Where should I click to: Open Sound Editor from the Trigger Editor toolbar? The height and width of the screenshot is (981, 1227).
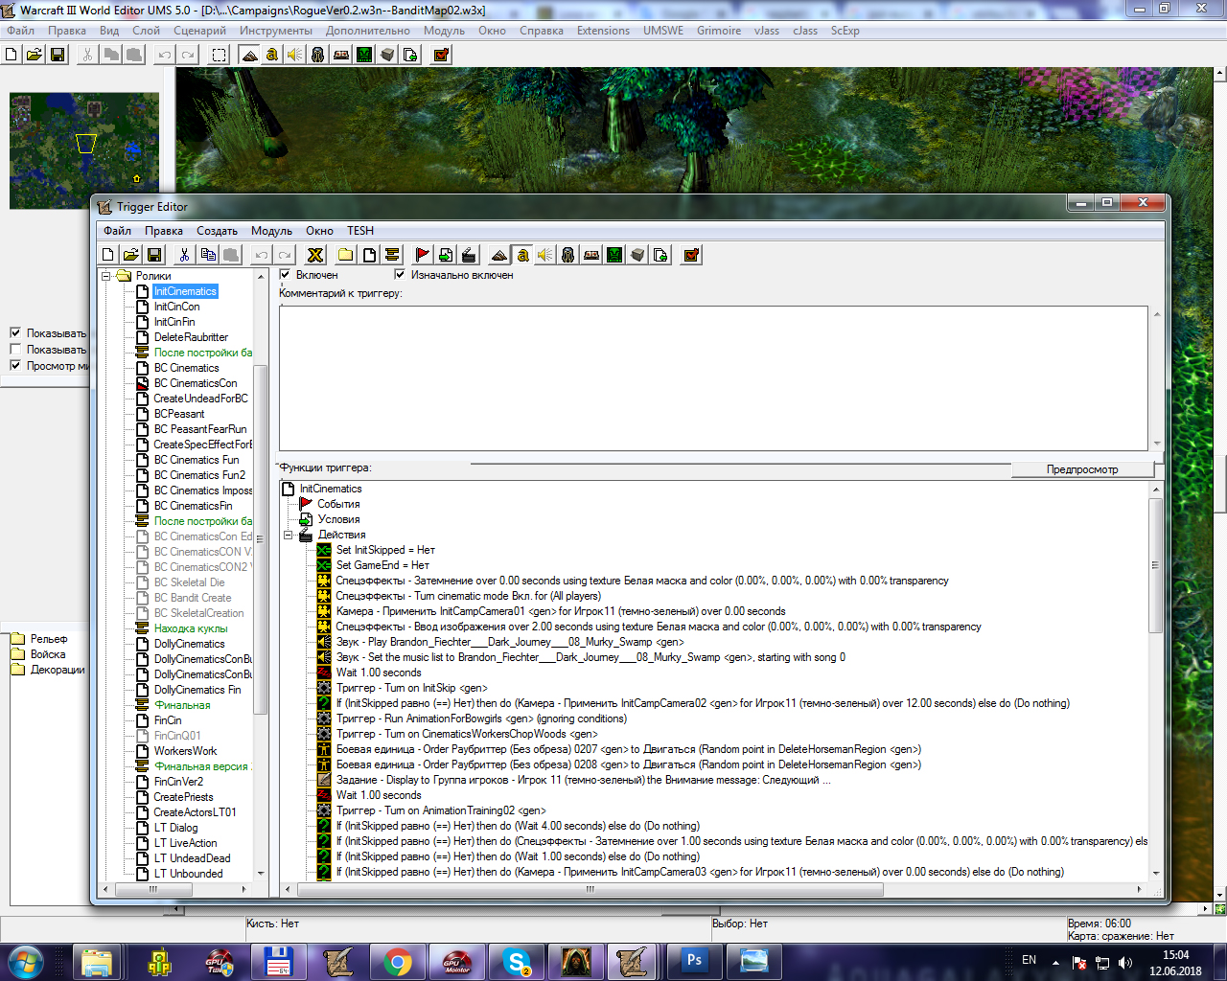[545, 255]
